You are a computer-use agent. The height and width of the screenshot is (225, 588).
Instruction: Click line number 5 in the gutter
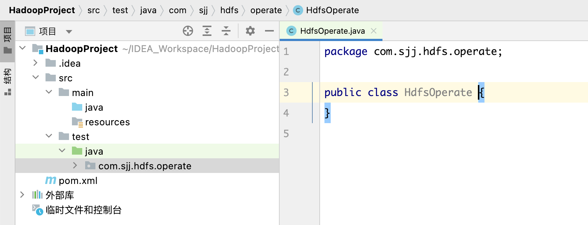point(286,134)
